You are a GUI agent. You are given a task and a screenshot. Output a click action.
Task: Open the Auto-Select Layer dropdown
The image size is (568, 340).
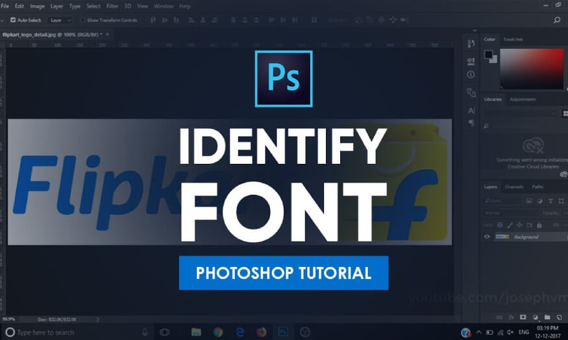(x=60, y=20)
